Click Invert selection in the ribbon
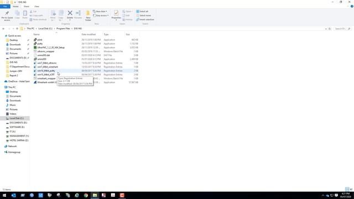354x199 pixels. [x=145, y=20]
